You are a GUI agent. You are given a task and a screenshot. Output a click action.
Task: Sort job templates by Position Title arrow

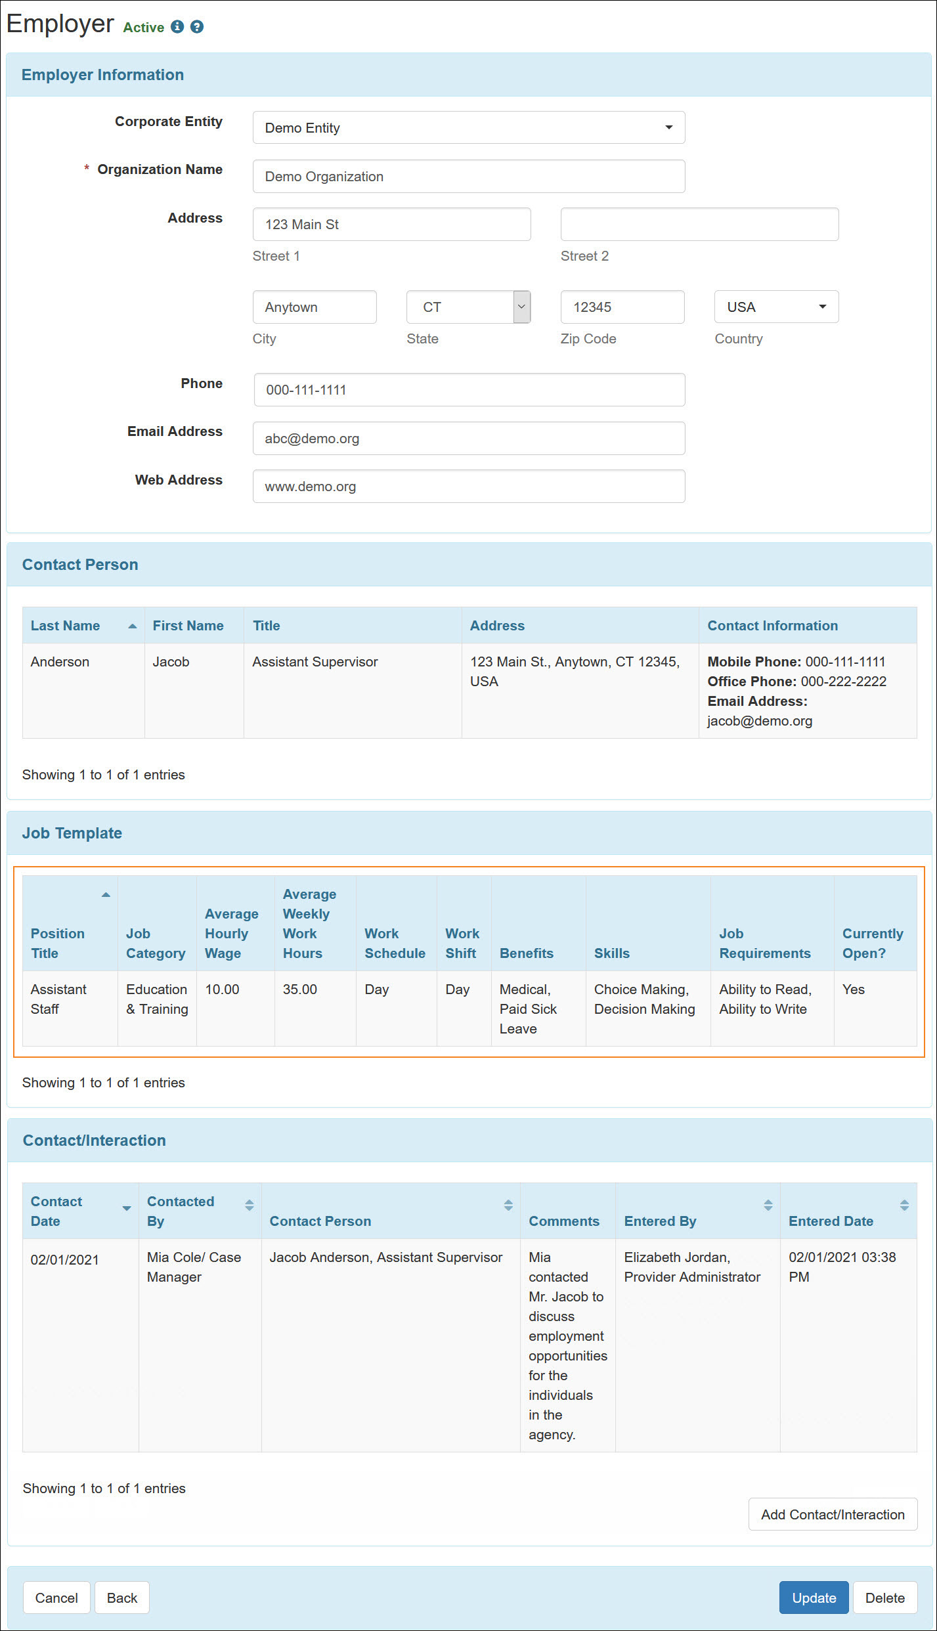click(106, 895)
